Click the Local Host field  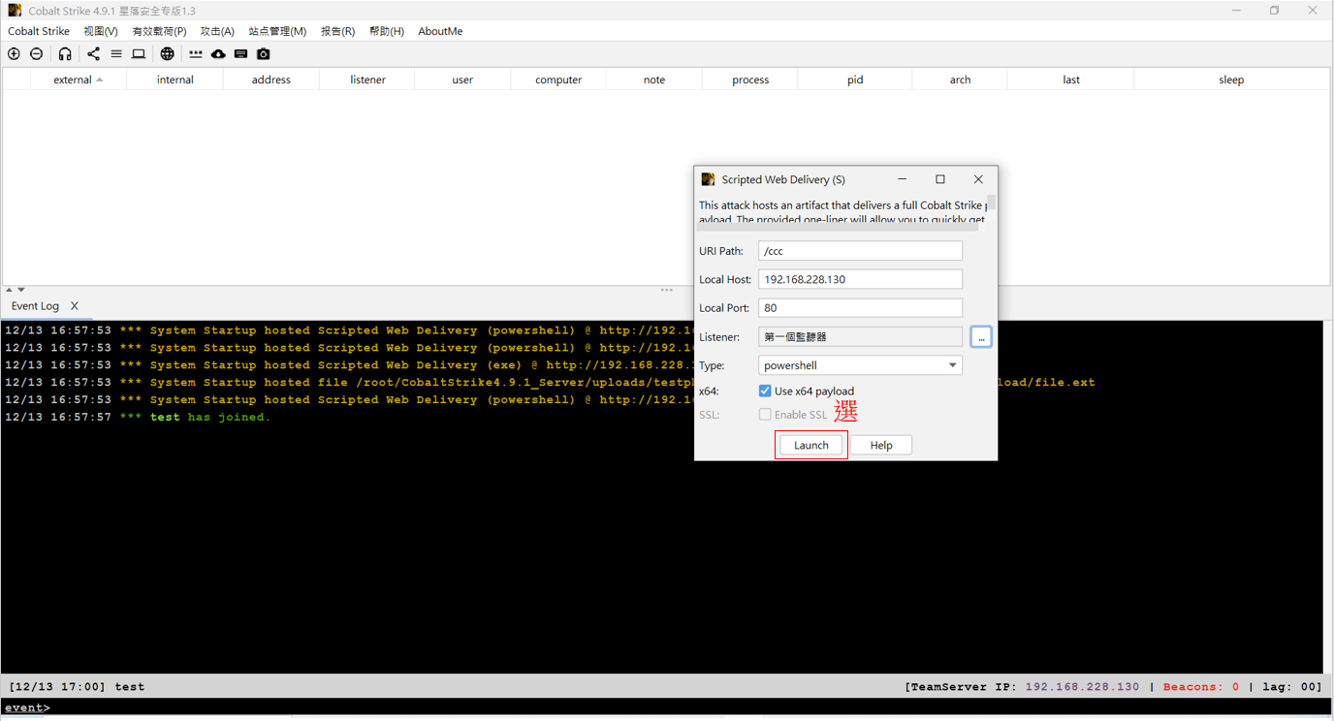(x=860, y=279)
